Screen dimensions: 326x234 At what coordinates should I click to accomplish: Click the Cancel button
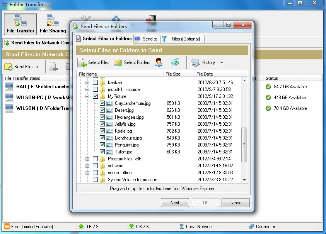(x=236, y=203)
